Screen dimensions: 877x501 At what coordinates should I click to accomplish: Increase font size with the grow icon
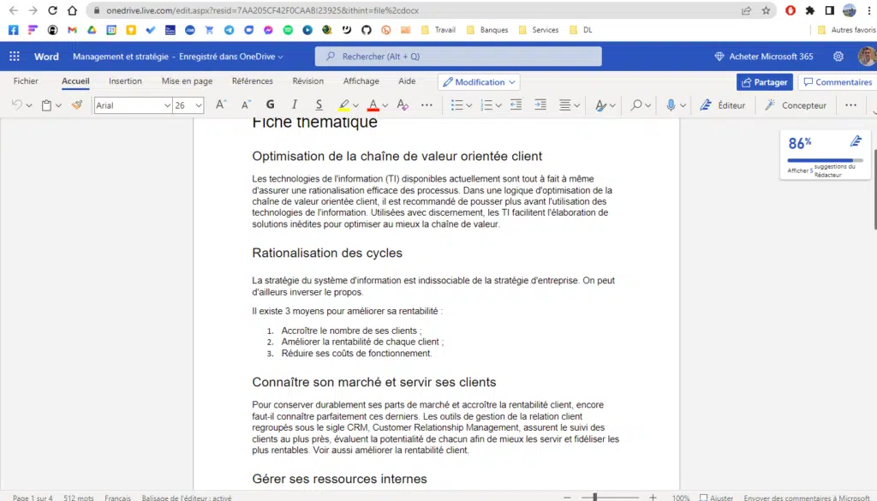click(x=221, y=105)
